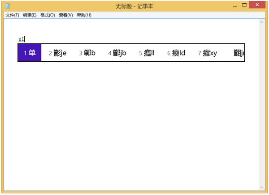The width and height of the screenshot is (269, 195).
Task: Select candidate 7 with code xy
Action: [208, 53]
